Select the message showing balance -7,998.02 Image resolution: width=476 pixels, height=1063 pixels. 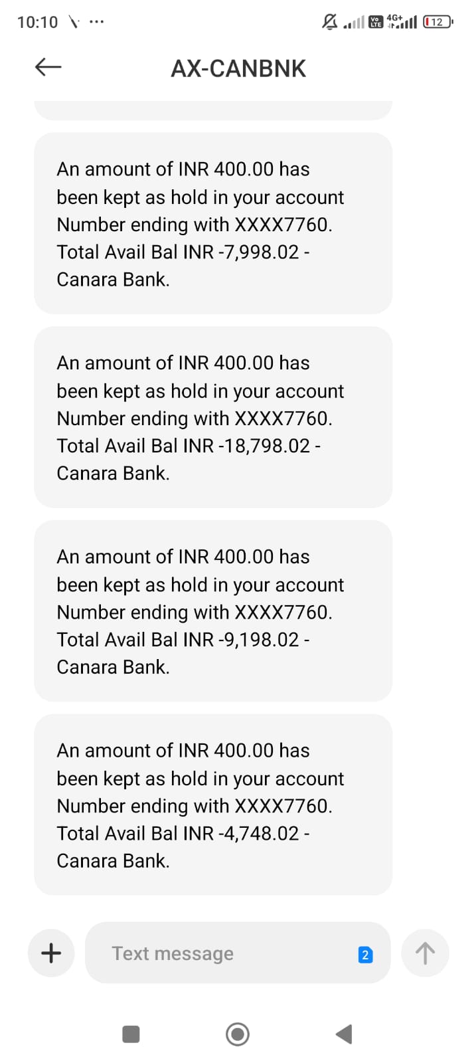pos(213,224)
